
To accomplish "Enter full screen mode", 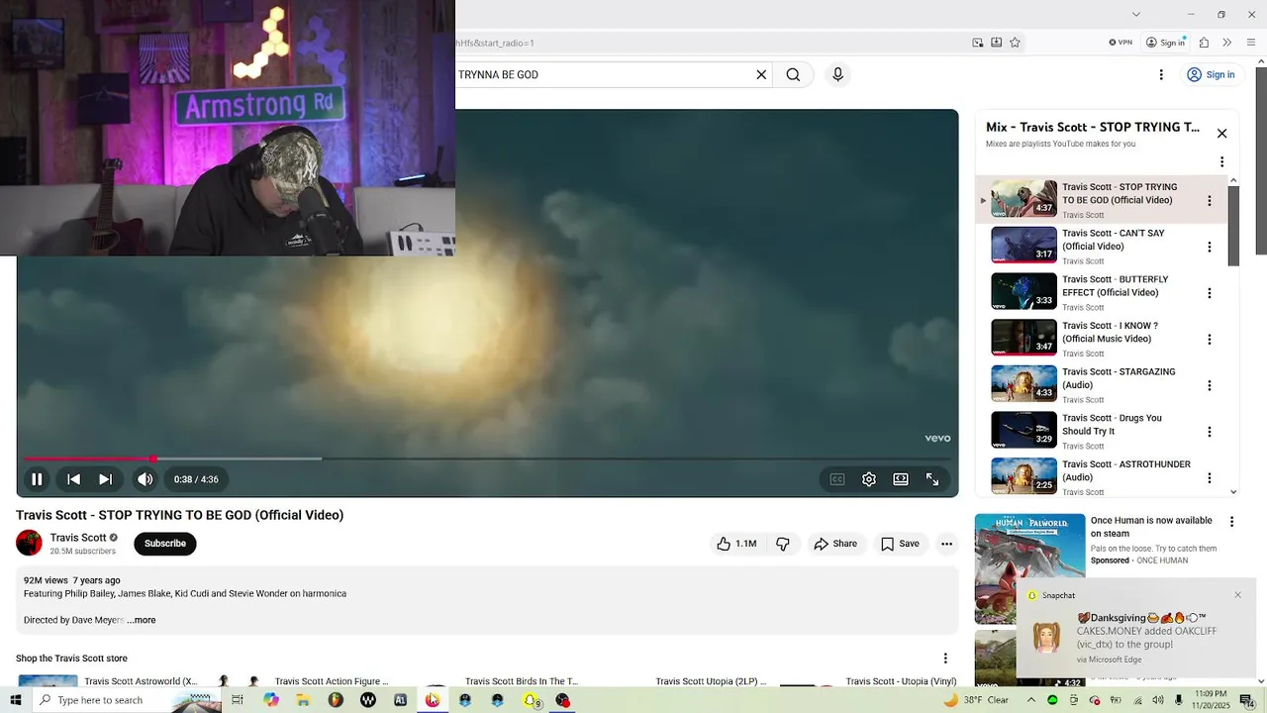I will point(932,479).
